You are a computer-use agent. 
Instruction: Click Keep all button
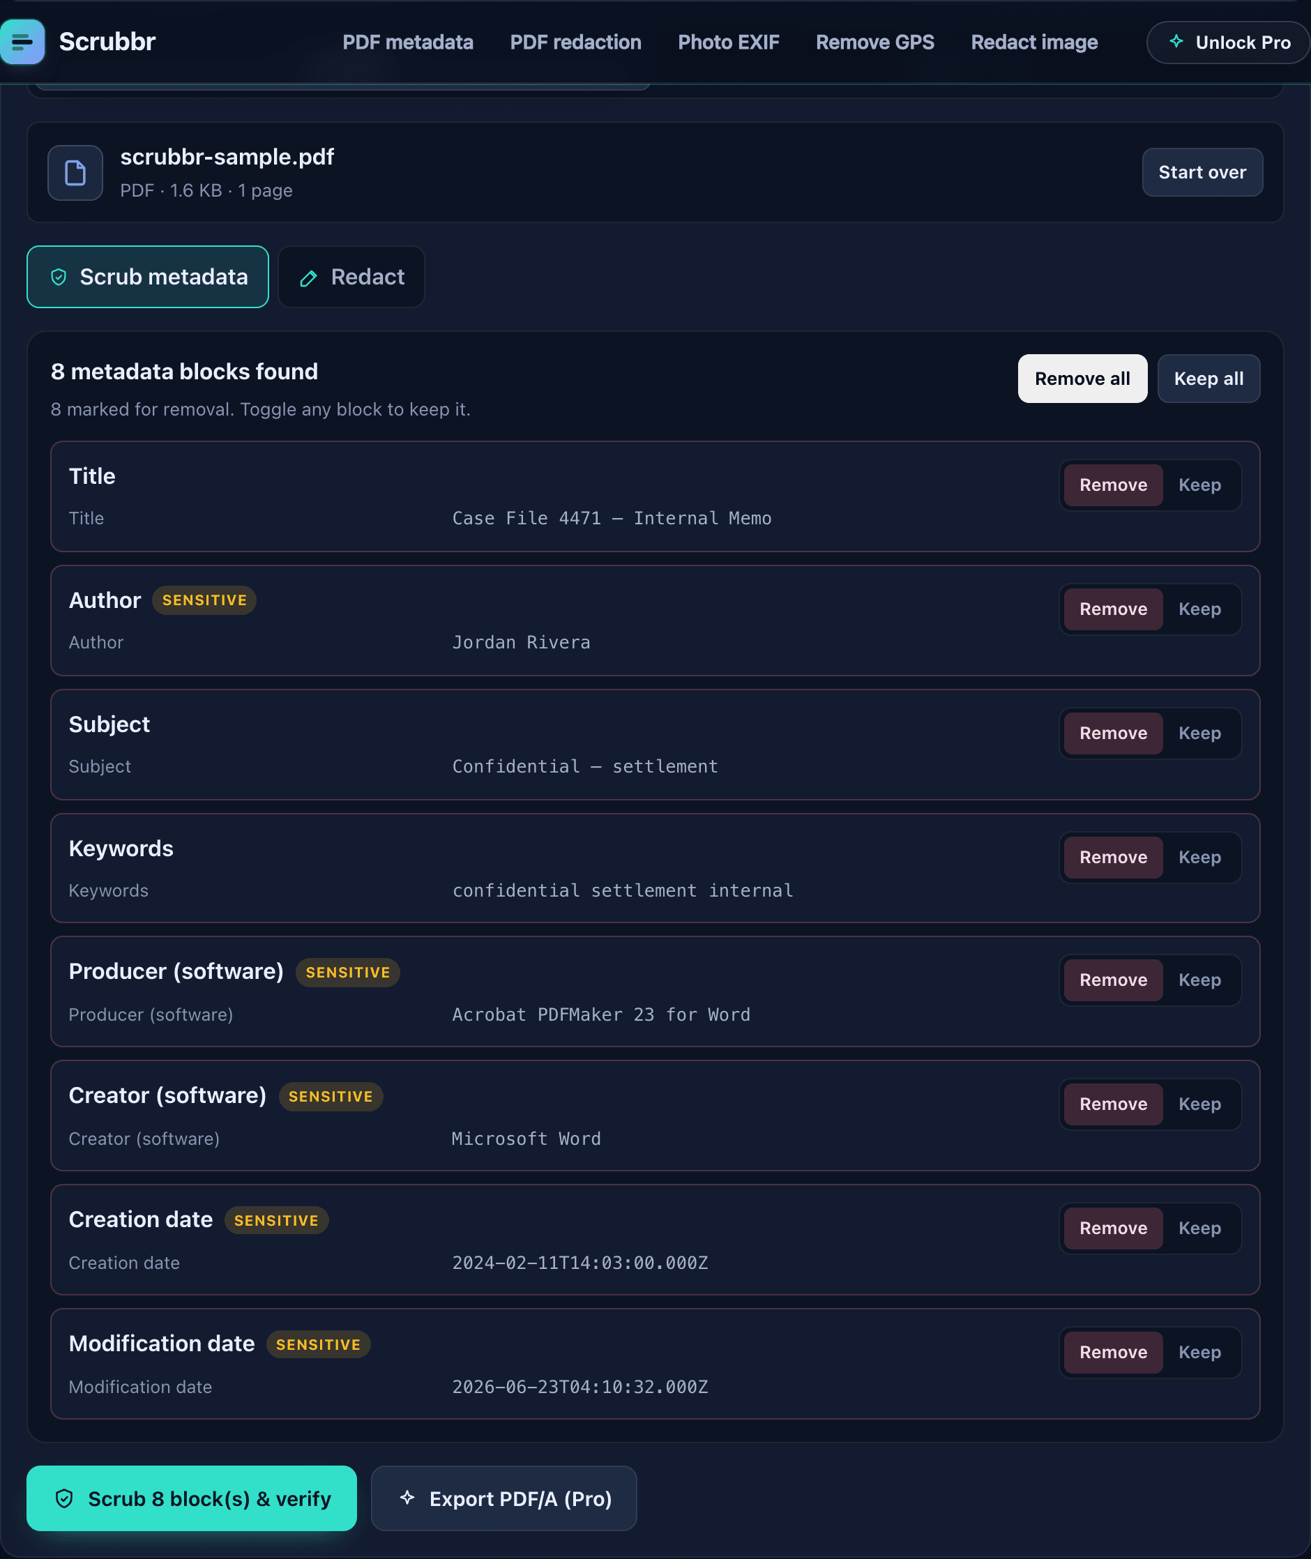[1208, 379]
